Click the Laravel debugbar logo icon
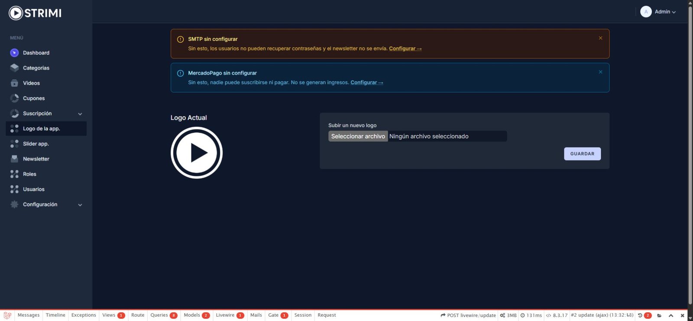 pos(7,315)
